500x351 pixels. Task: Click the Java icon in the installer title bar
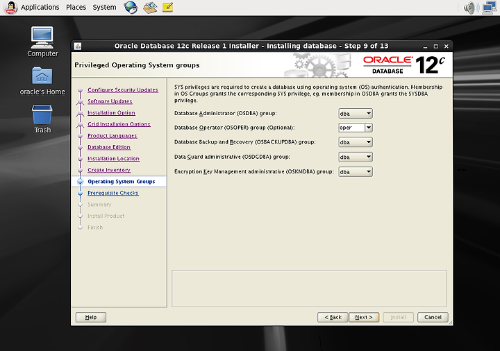78,46
